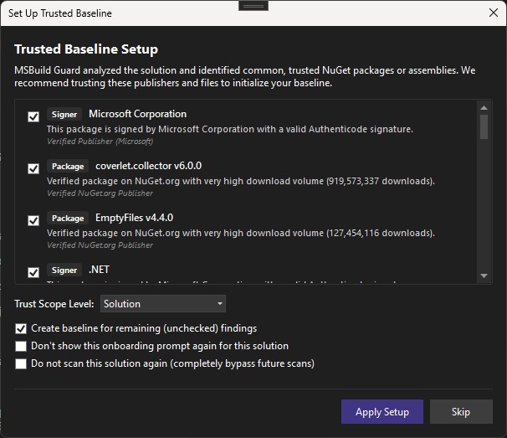Click 'Verified NuGet.org Publisher' under EmptyFiles
This screenshot has height=438, width=507.
(x=100, y=245)
